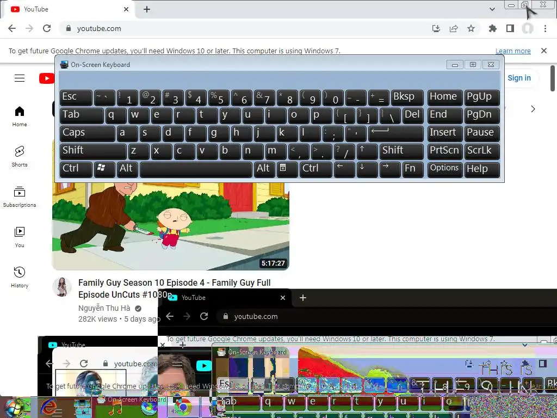Reload the page in the dark Chrome window

(x=204, y=316)
